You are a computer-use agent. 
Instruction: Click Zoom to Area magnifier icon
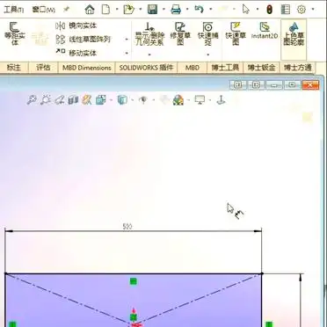(x=46, y=100)
